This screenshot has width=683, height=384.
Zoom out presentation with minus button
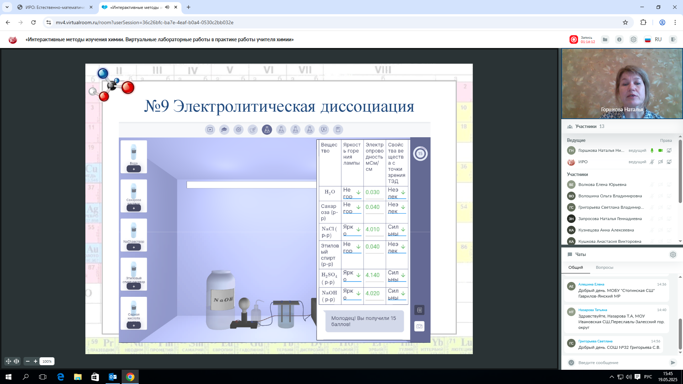28,361
